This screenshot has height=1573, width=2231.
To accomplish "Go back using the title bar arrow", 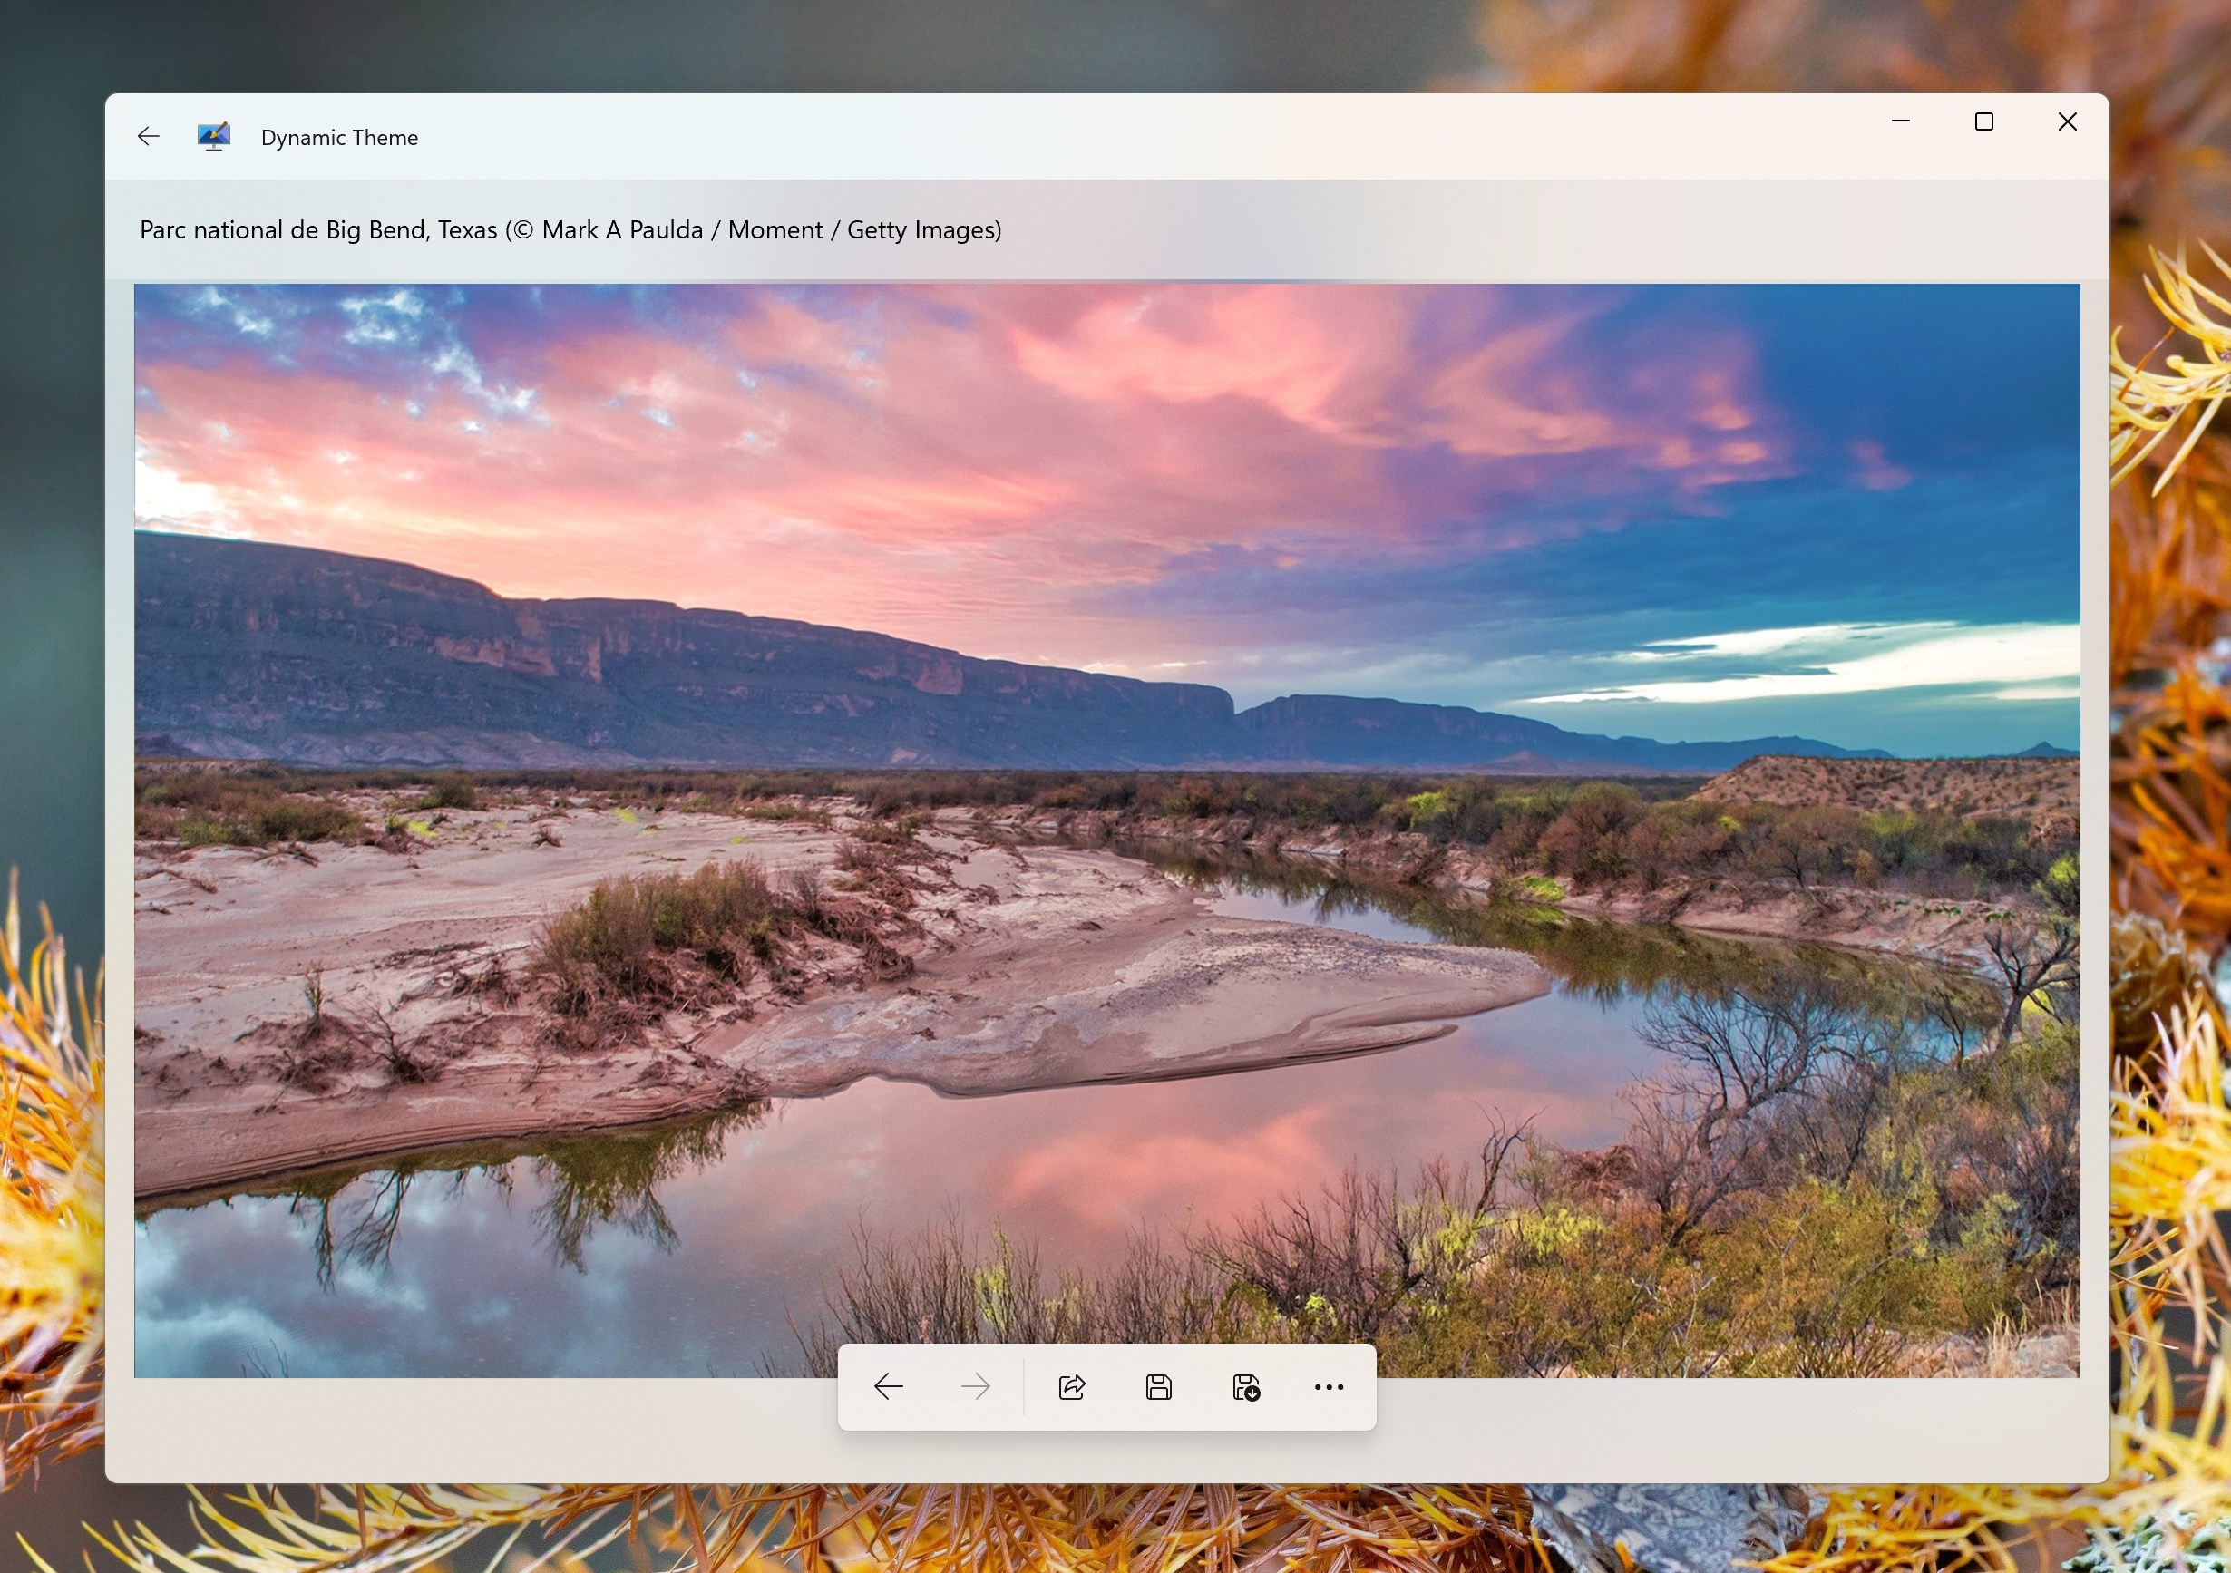I will [x=149, y=137].
